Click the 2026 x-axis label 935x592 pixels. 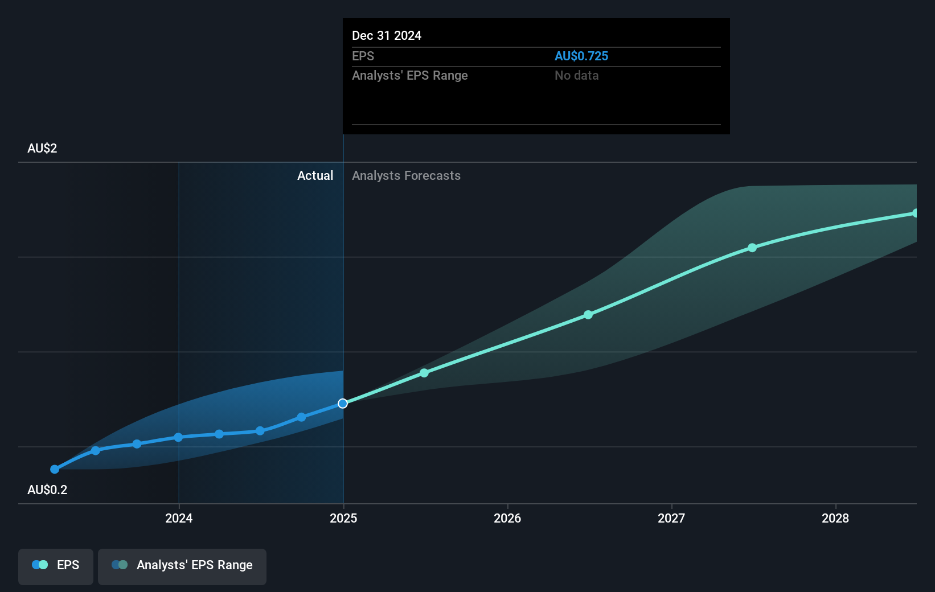click(507, 518)
